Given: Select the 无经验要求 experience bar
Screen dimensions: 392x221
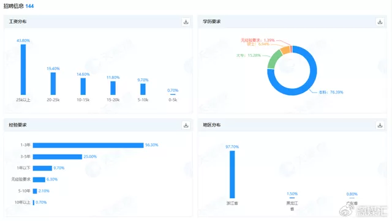Looking at the screenshot, I should 39,179.
